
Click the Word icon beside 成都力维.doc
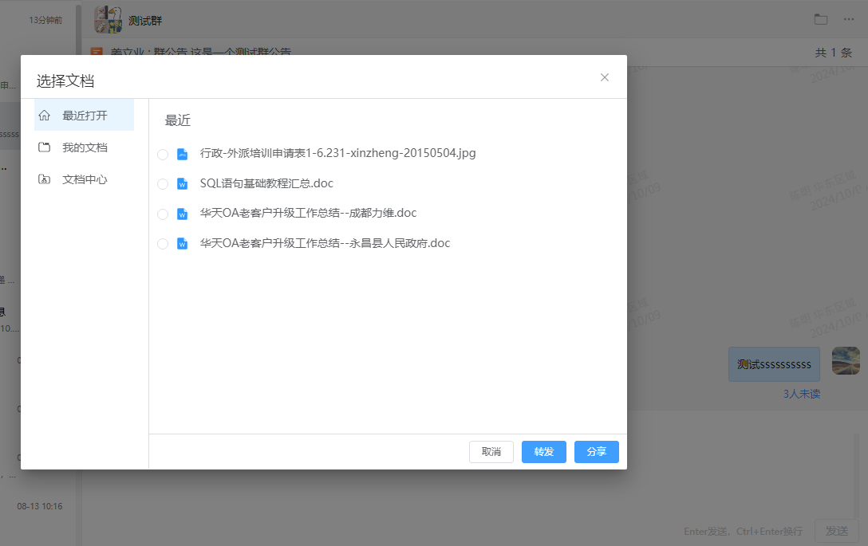tap(182, 214)
